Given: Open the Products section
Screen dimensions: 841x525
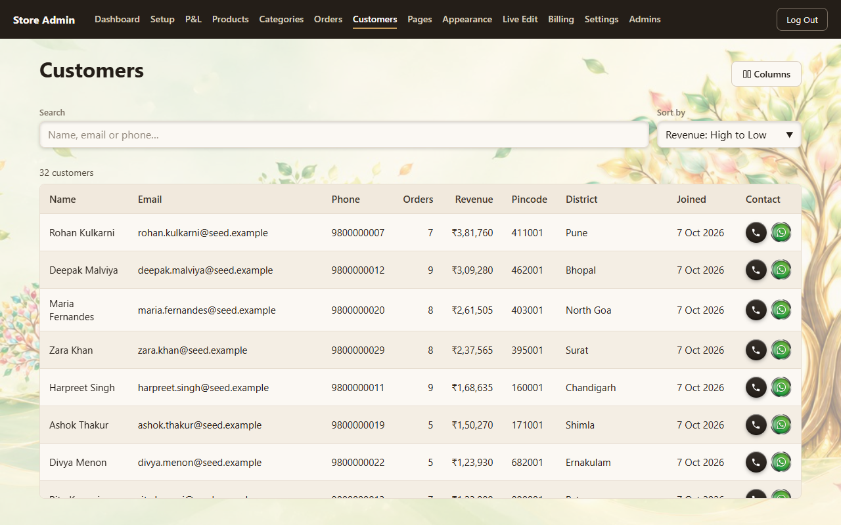Looking at the screenshot, I should (231, 19).
